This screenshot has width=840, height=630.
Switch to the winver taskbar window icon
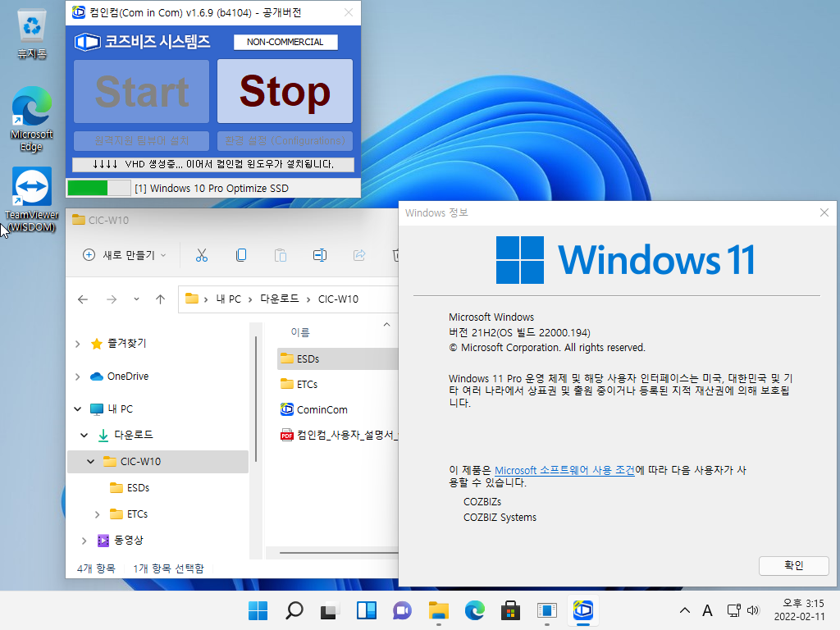pos(547,610)
